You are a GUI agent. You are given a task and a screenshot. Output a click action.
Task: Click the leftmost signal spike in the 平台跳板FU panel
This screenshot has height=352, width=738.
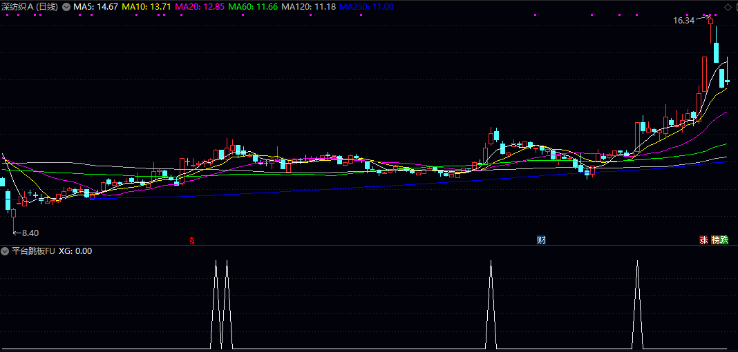point(216,304)
